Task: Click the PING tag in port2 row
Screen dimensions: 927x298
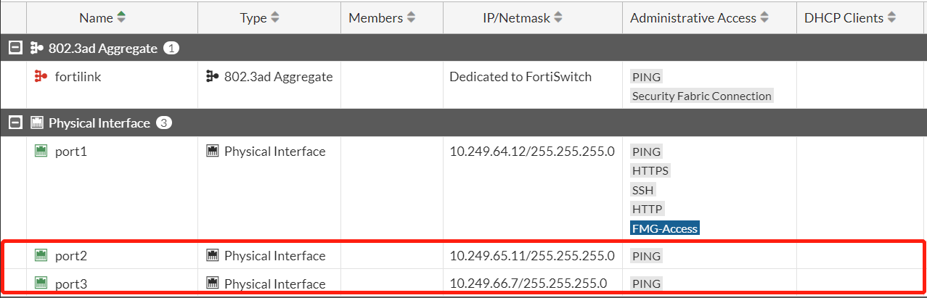Action: tap(646, 256)
